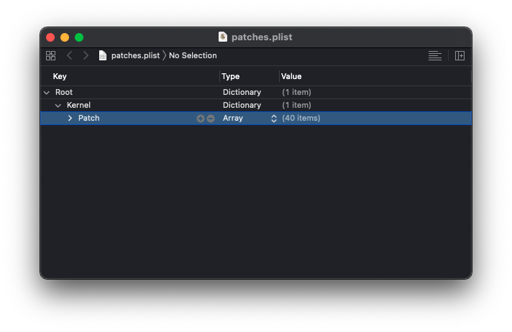Viewport: 512px width, 332px height.
Task: Open the related items grid menu
Action: [50, 55]
